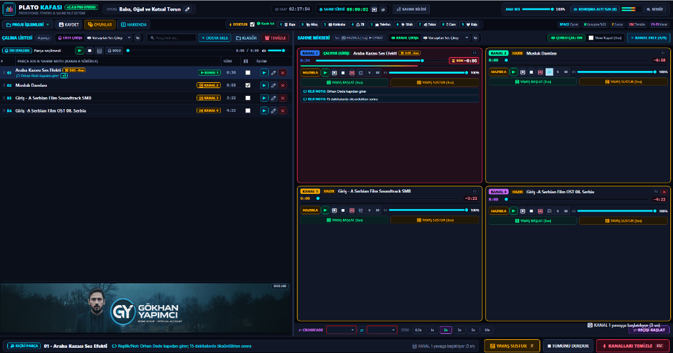Uncheck the Musluk Damlası row checkbox

point(248,85)
